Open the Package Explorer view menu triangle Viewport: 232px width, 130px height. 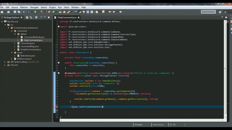pyautogui.click(x=41, y=17)
